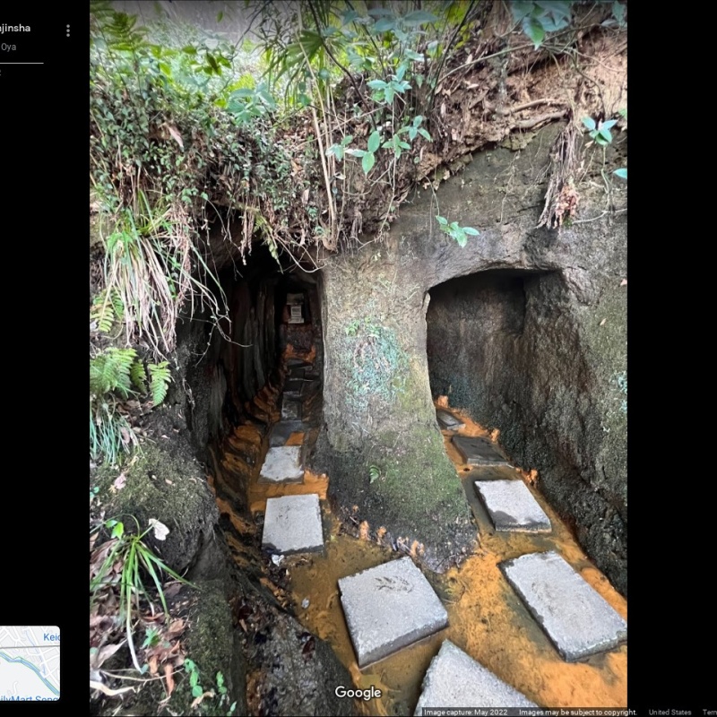Click the blue river line on the minimap
Viewport: 717px width, 717px height.
click(x=27, y=668)
